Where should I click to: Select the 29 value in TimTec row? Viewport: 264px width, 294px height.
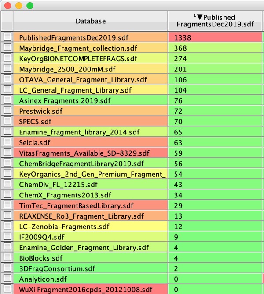pos(215,205)
